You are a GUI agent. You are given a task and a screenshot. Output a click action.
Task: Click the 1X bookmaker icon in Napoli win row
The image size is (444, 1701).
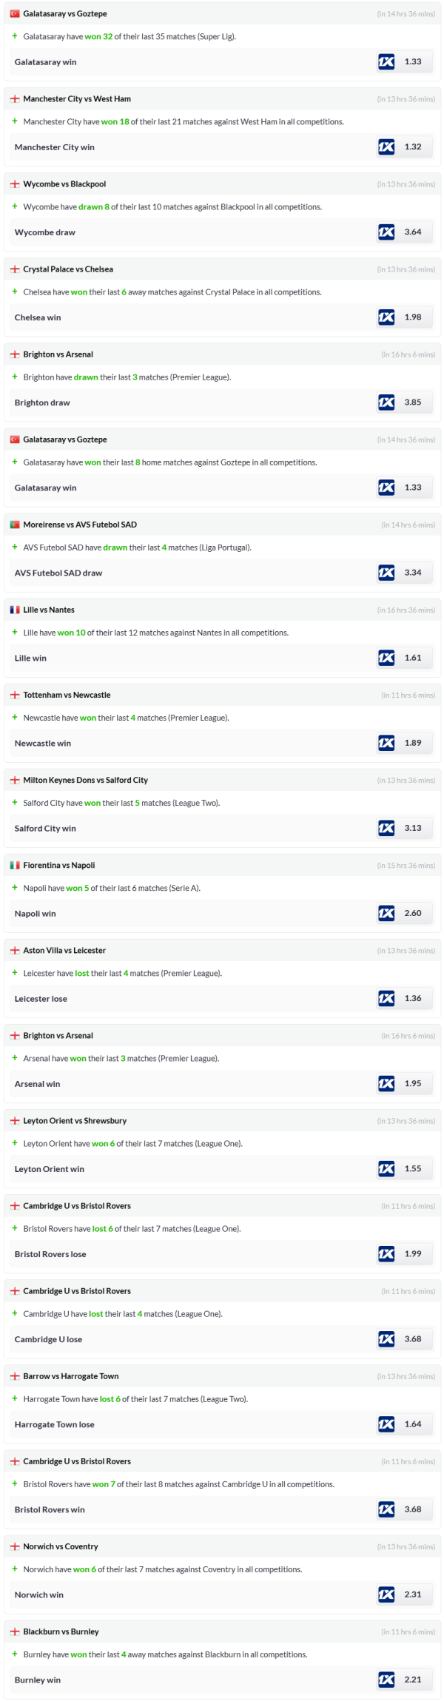pos(386,914)
